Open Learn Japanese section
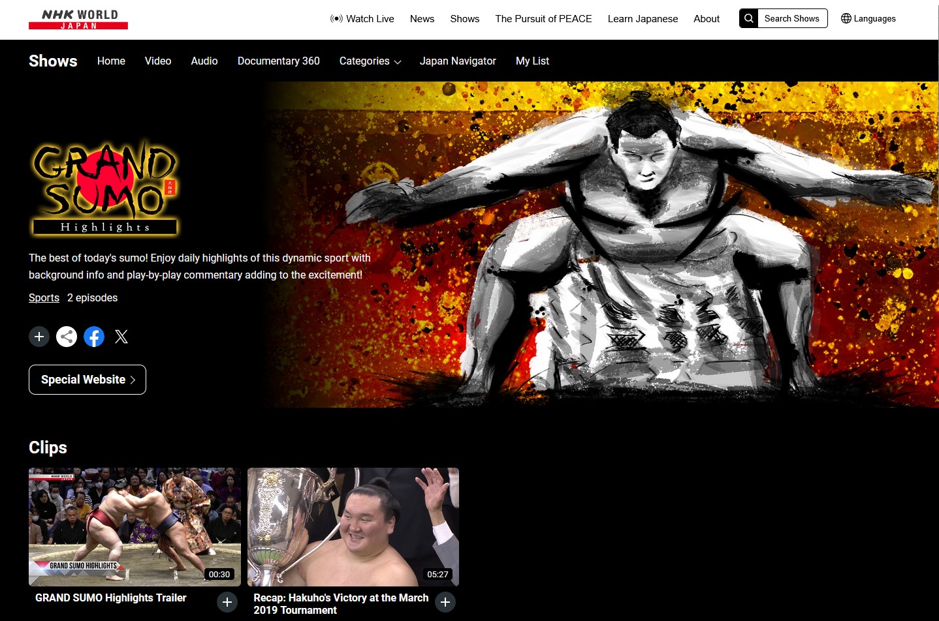The height and width of the screenshot is (621, 939). (643, 18)
